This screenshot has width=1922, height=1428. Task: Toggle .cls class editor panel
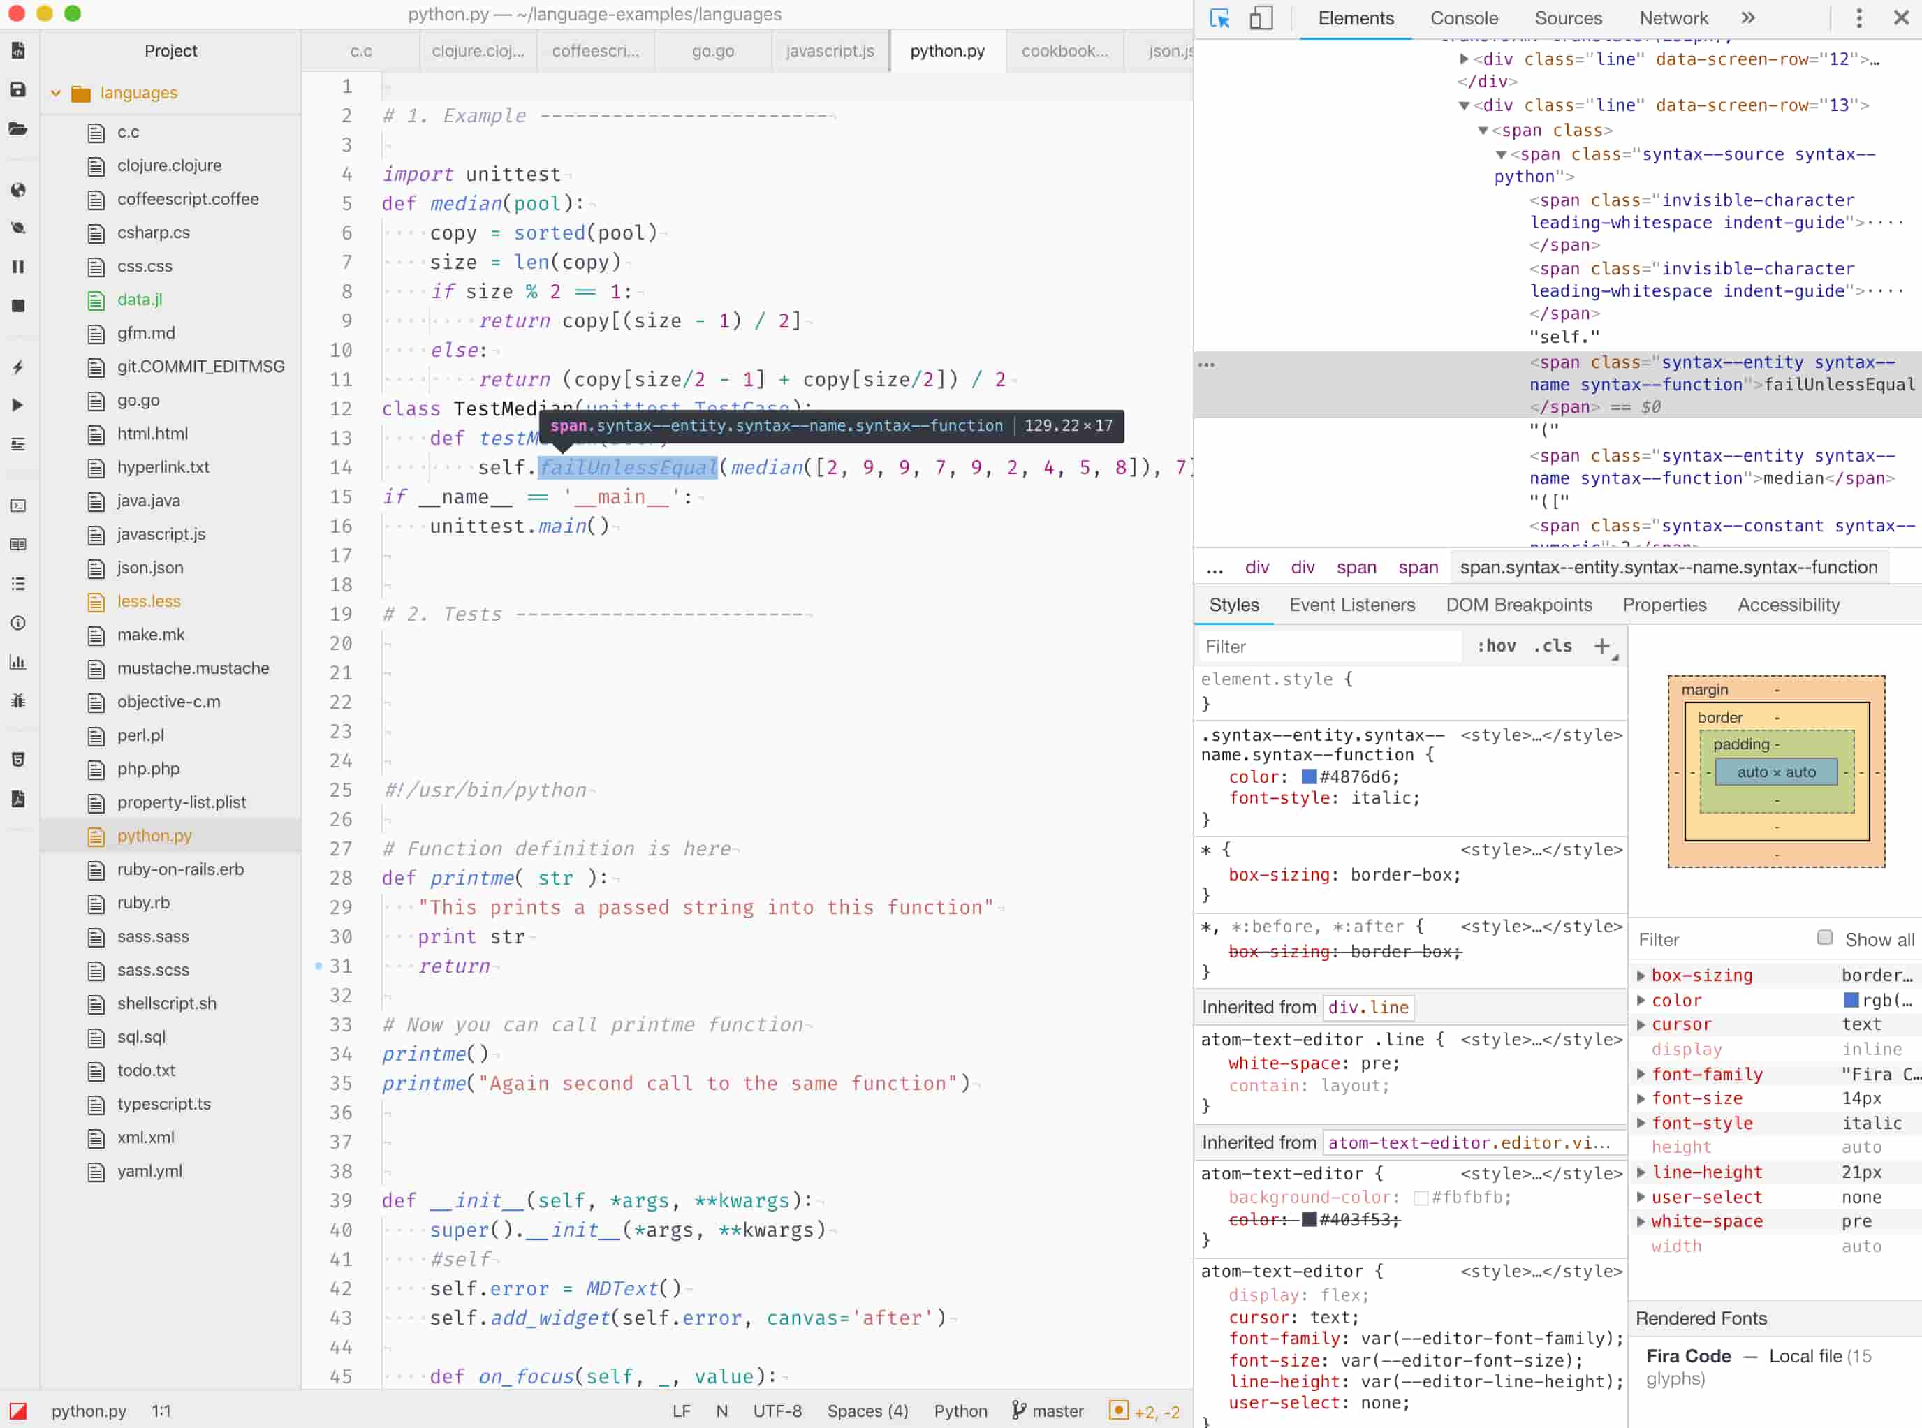point(1553,646)
